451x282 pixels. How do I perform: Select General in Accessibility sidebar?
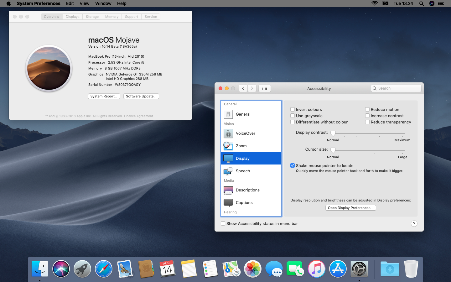251,114
